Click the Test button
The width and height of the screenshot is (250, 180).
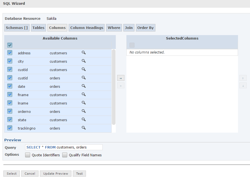coord(79,174)
